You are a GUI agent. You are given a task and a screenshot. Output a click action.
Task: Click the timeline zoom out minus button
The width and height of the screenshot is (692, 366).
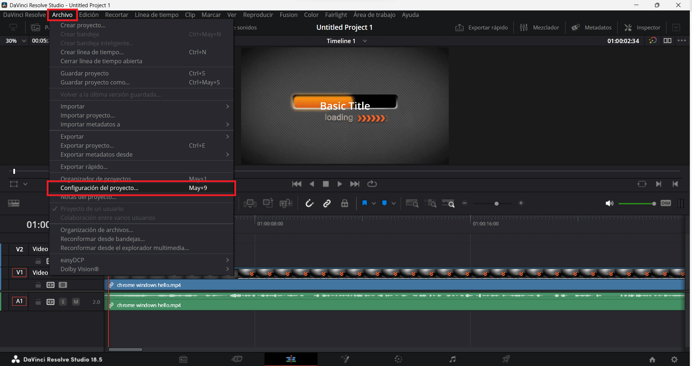[465, 203]
